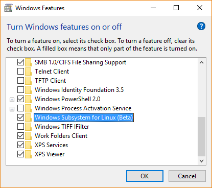The width and height of the screenshot is (212, 188).
Task: Expand the Windows PowerShell 2.0 tree node
Action: (12, 100)
